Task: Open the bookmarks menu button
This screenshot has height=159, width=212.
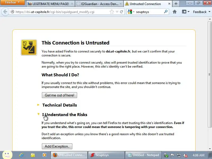Action: 185,12
